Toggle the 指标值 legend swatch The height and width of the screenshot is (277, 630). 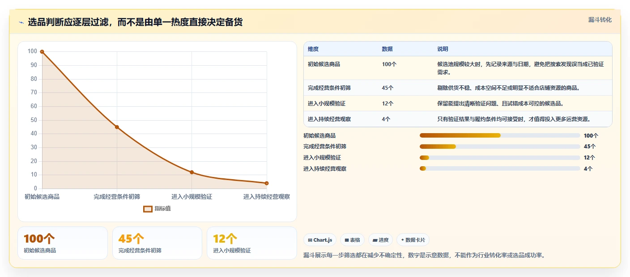[x=148, y=209]
